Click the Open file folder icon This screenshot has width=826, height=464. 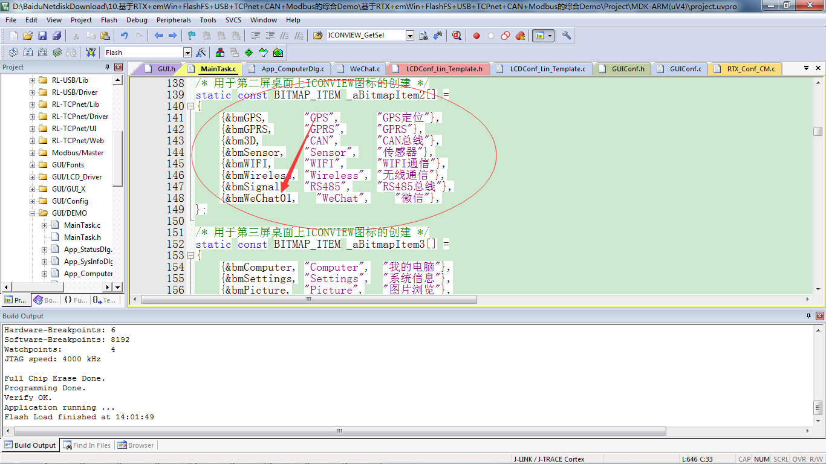[x=28, y=36]
